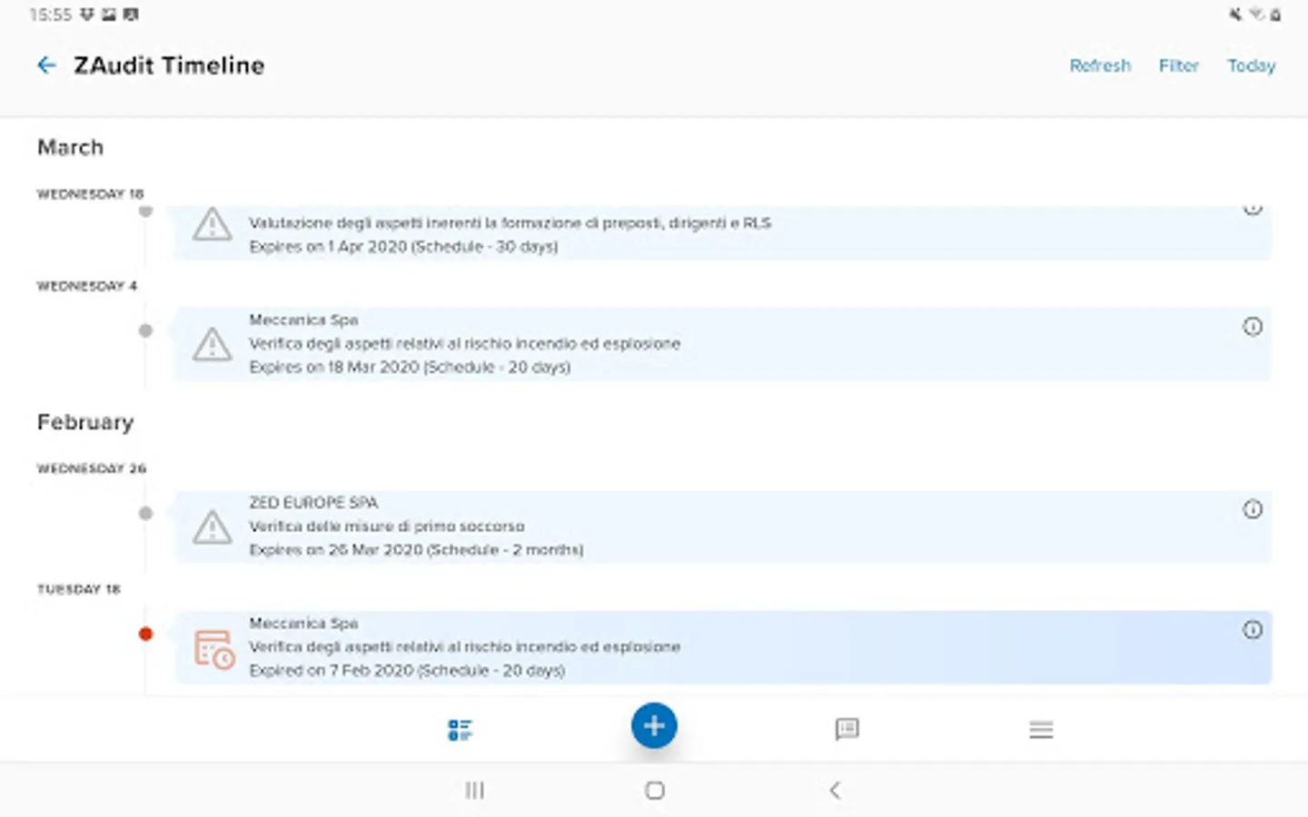This screenshot has width=1308, height=817.
Task: Click the March month heading
Action: [70, 147]
